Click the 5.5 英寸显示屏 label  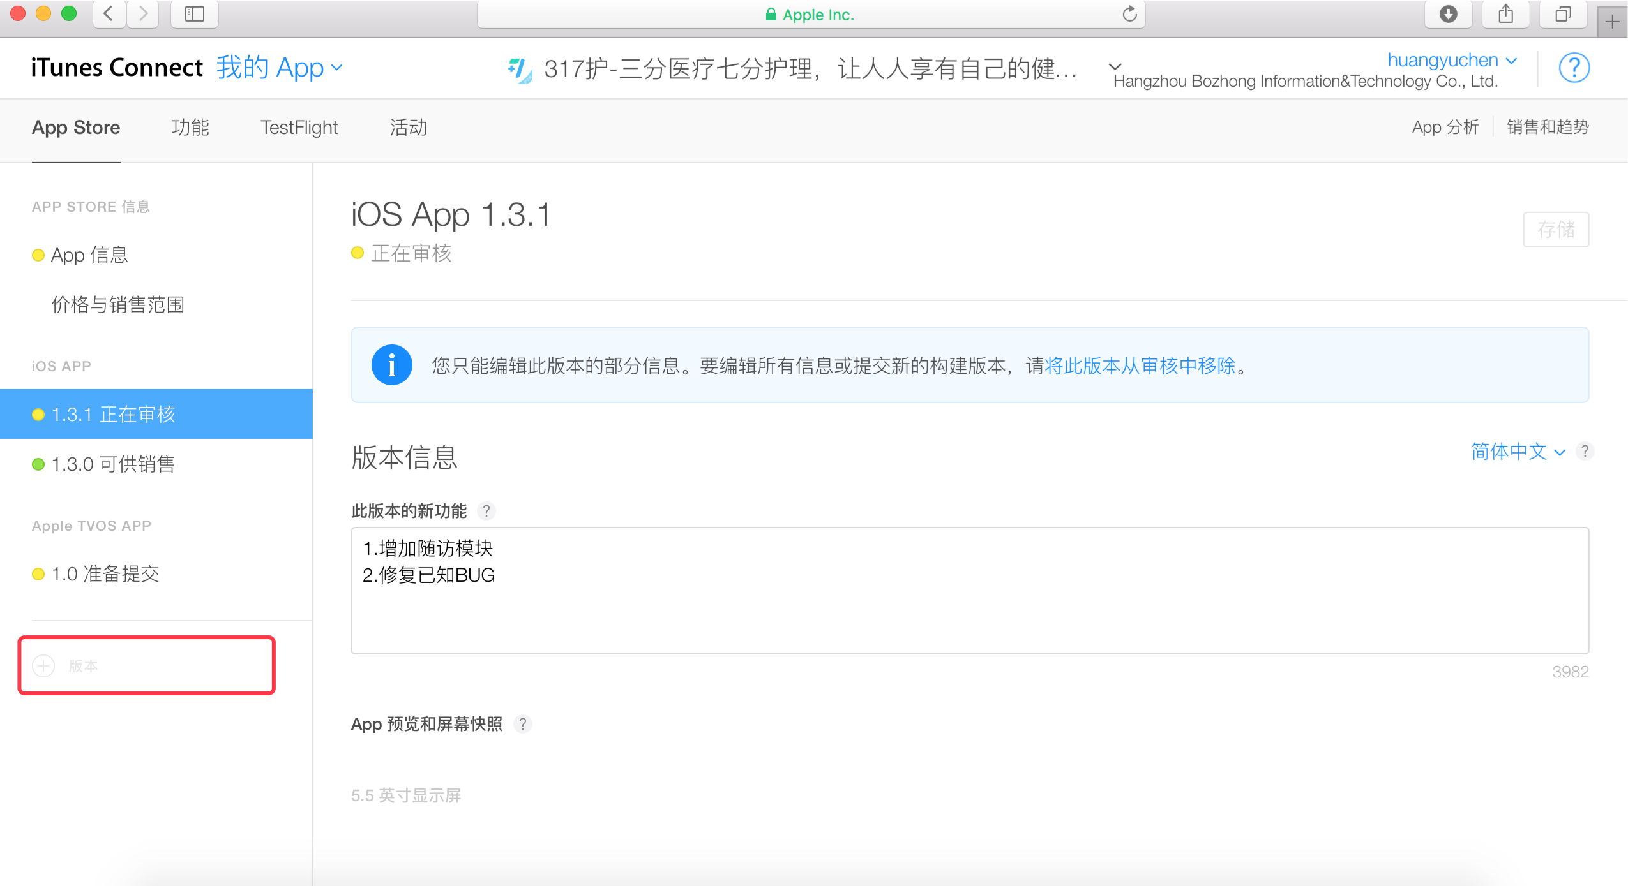click(x=406, y=795)
